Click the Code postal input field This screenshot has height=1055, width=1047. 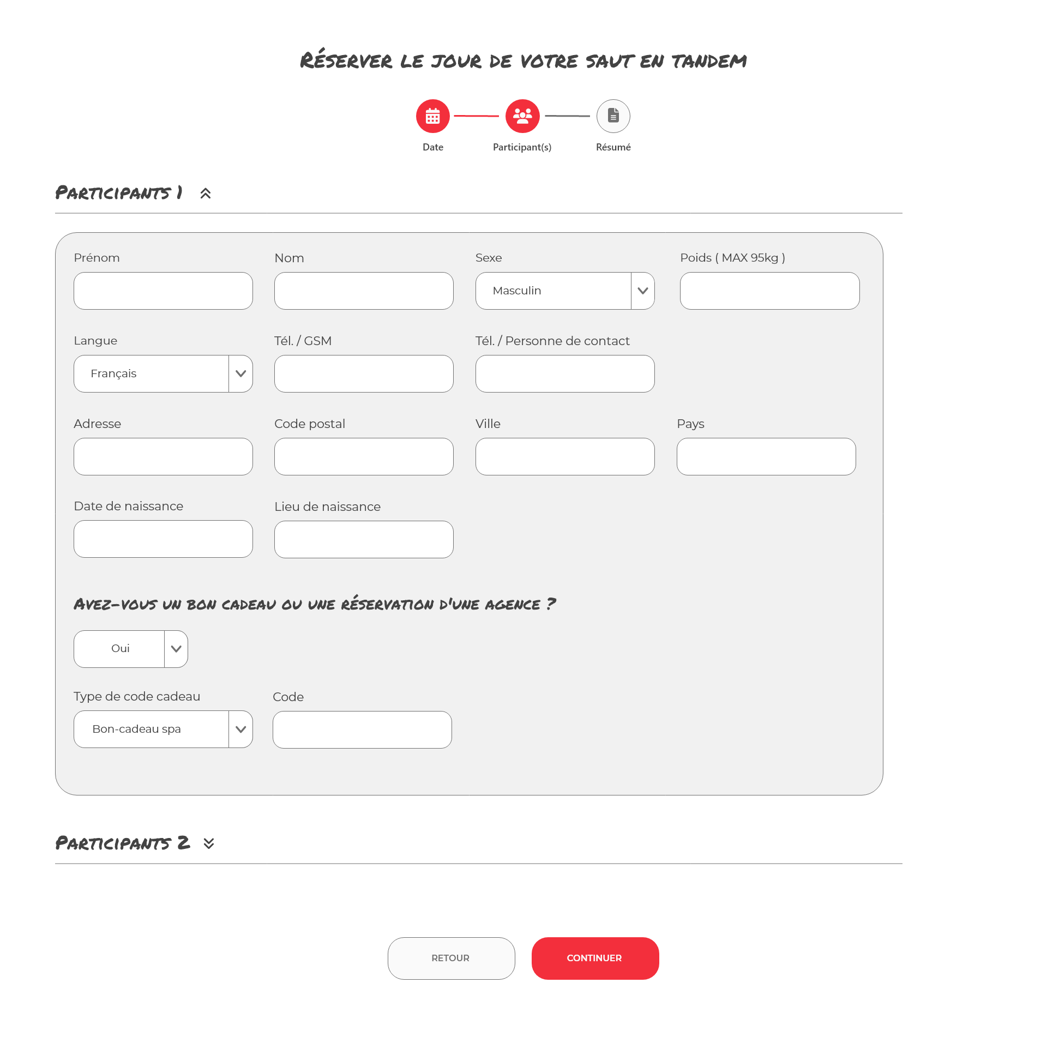364,456
